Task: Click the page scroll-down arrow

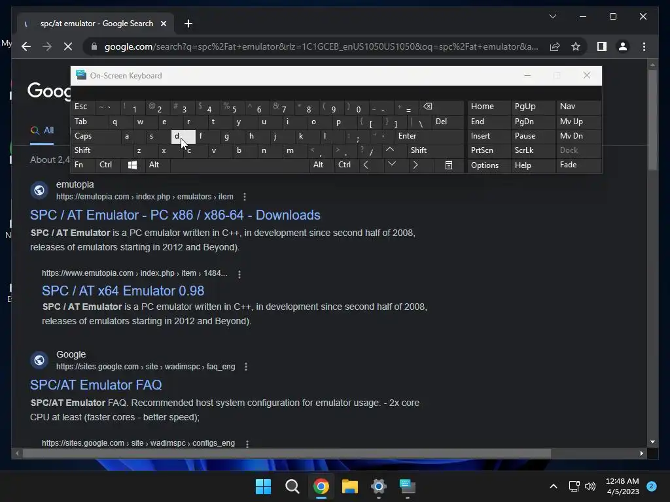Action: point(652,442)
